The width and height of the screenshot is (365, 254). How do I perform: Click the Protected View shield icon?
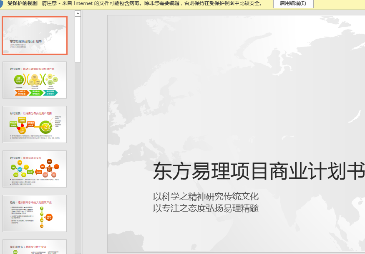2,3
